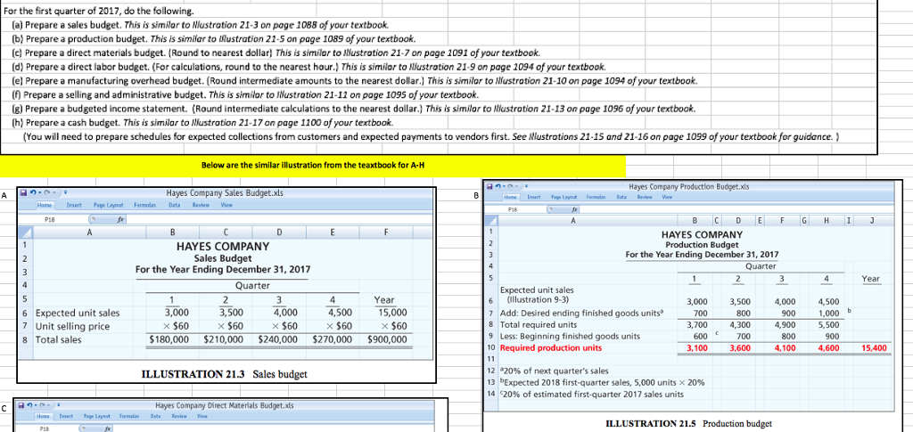Image resolution: width=913 pixels, height=432 pixels.
Task: Click 'Required production units' red label
Action: (x=551, y=348)
